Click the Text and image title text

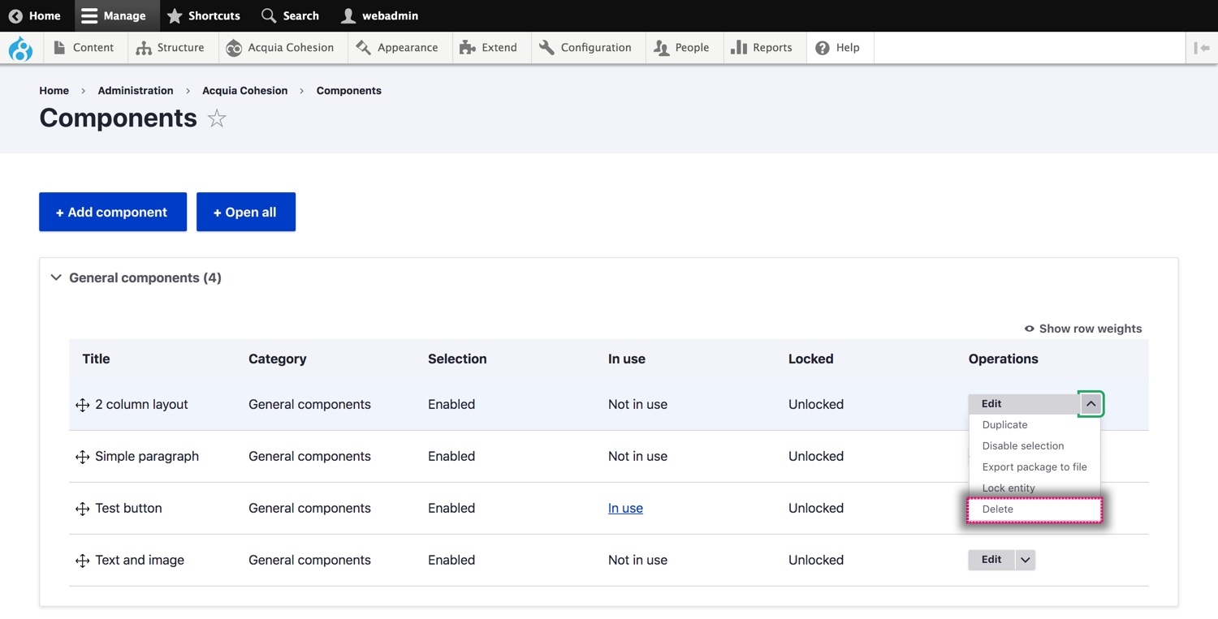click(140, 561)
